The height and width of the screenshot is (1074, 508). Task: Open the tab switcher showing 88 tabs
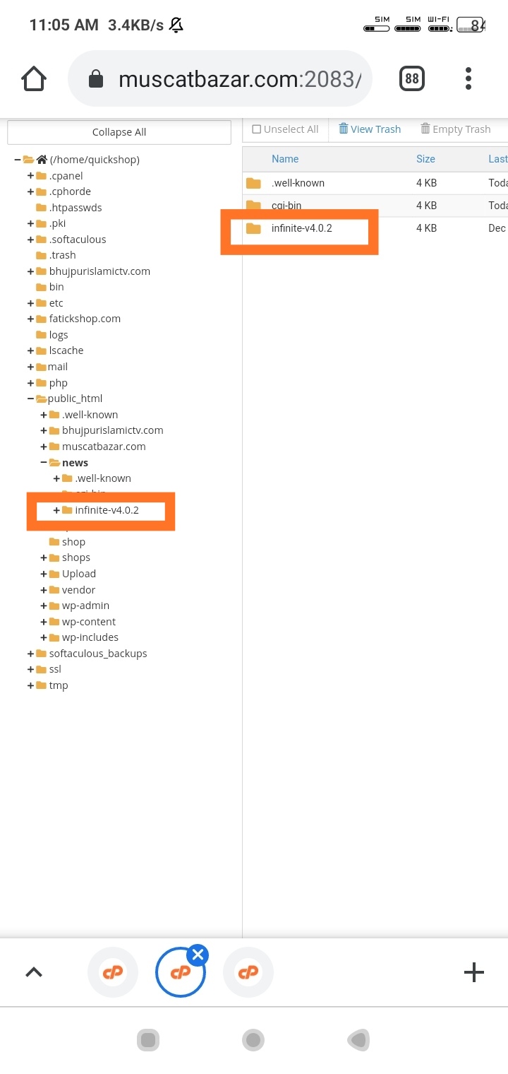point(412,78)
